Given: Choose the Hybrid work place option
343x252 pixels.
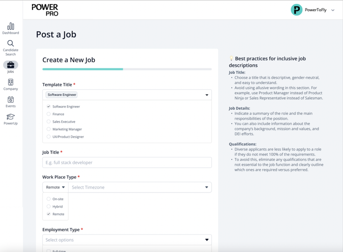Looking at the screenshot, I should (x=49, y=206).
